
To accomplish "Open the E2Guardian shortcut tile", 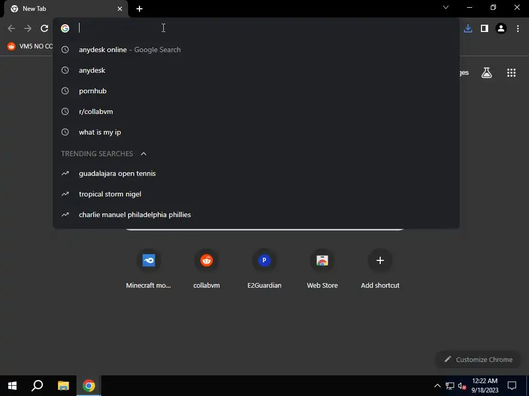I will click(x=264, y=269).
